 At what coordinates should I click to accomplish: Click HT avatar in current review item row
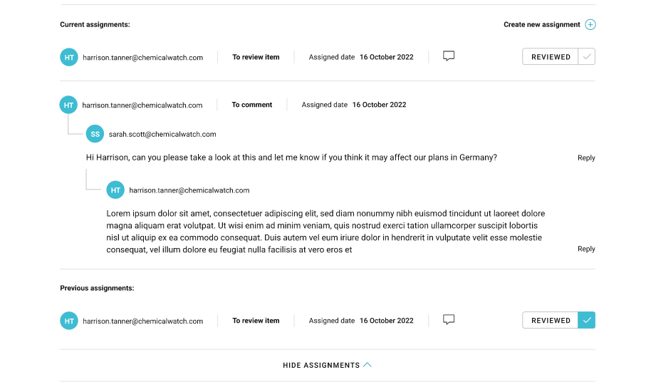(69, 58)
